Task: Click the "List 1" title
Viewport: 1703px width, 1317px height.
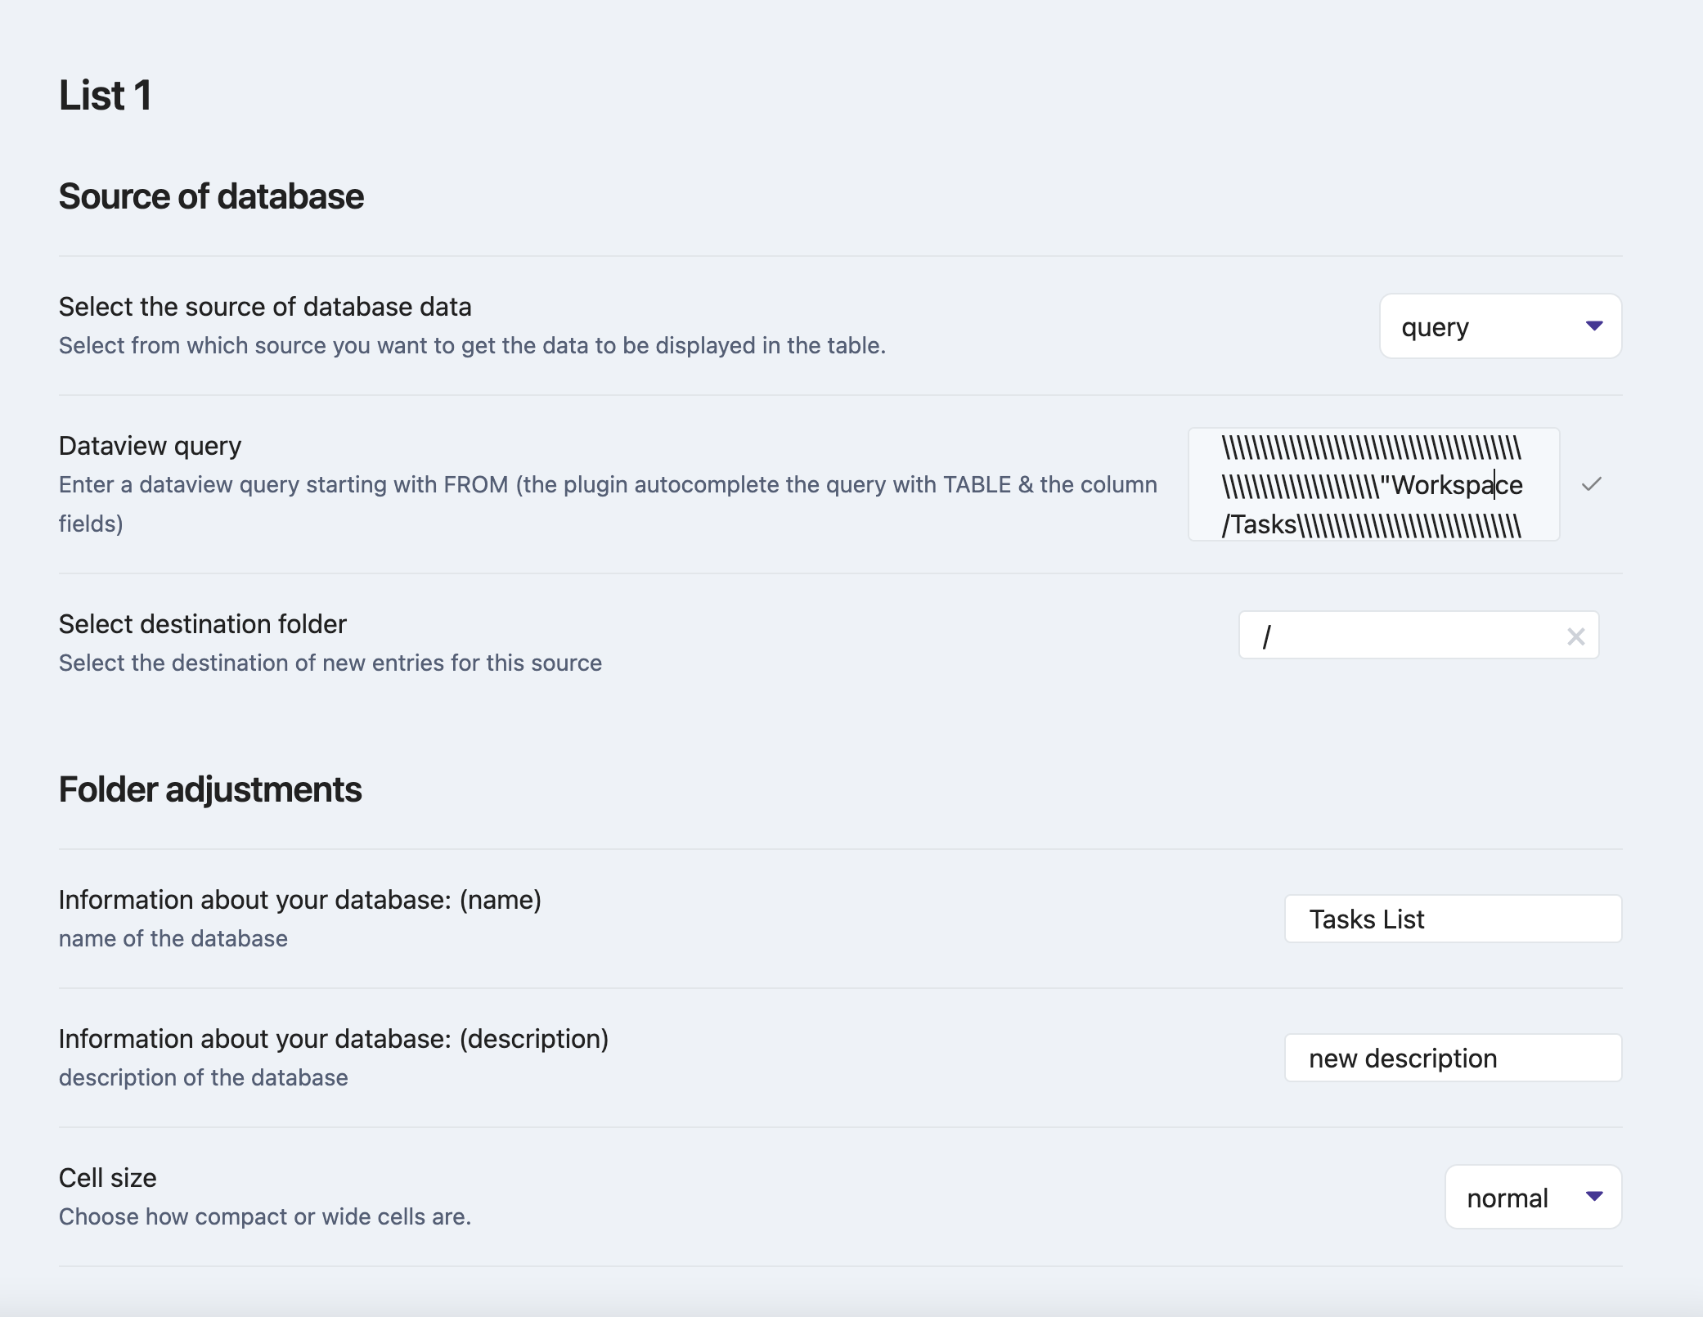Action: pyautogui.click(x=105, y=95)
